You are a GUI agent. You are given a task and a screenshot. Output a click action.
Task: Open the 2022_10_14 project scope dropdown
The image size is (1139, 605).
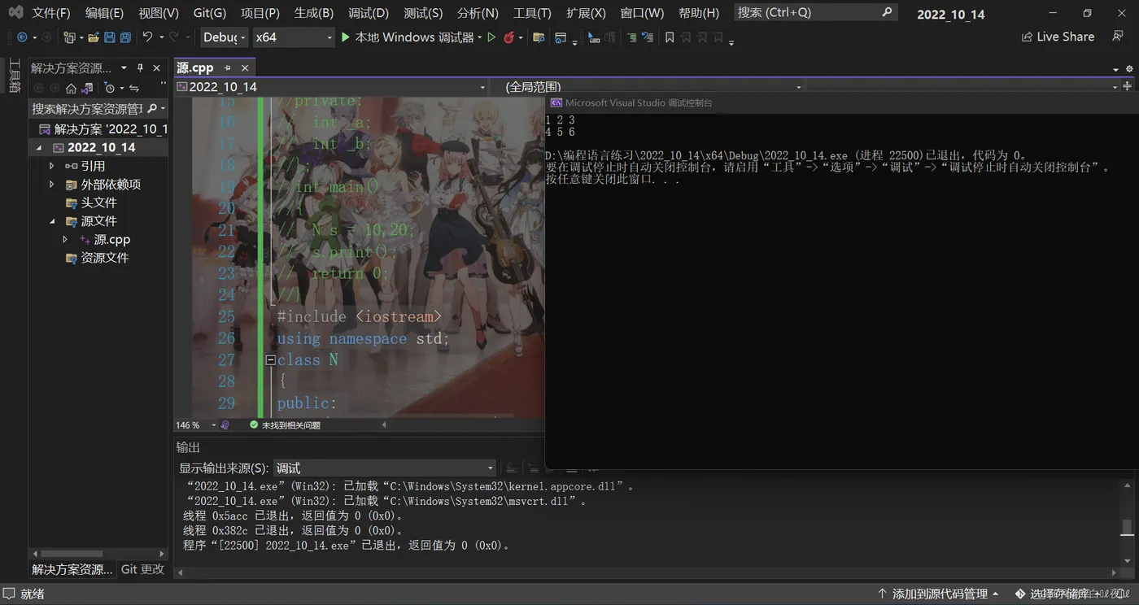point(332,87)
